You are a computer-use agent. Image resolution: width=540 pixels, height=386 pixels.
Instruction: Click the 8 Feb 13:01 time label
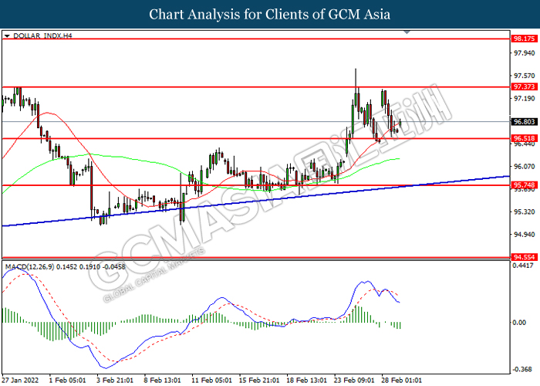162,380
